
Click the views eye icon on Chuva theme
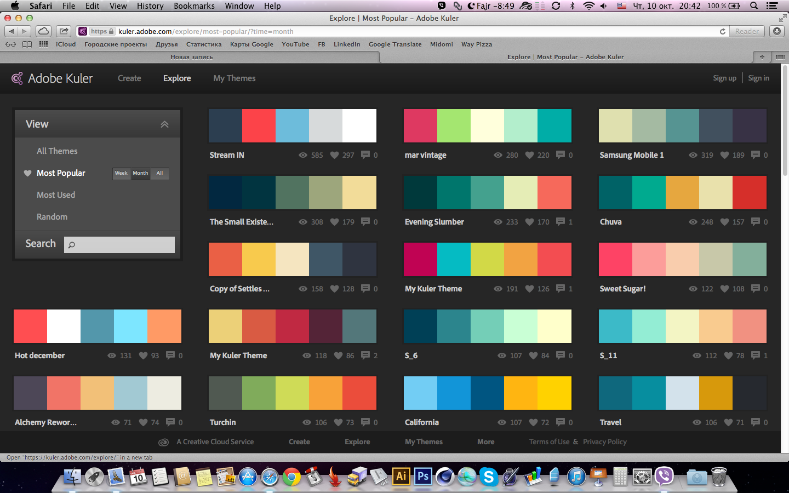[693, 222]
